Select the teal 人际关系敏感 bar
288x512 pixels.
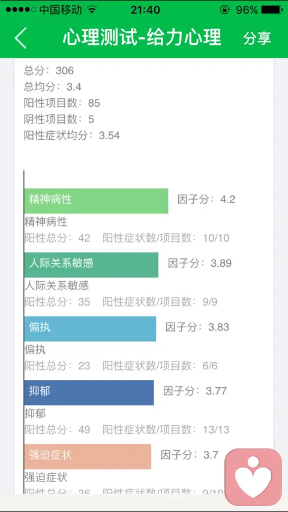pyautogui.click(x=91, y=265)
